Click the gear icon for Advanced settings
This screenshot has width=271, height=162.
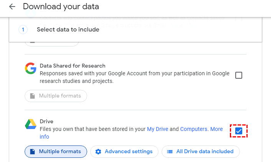tap(98, 152)
